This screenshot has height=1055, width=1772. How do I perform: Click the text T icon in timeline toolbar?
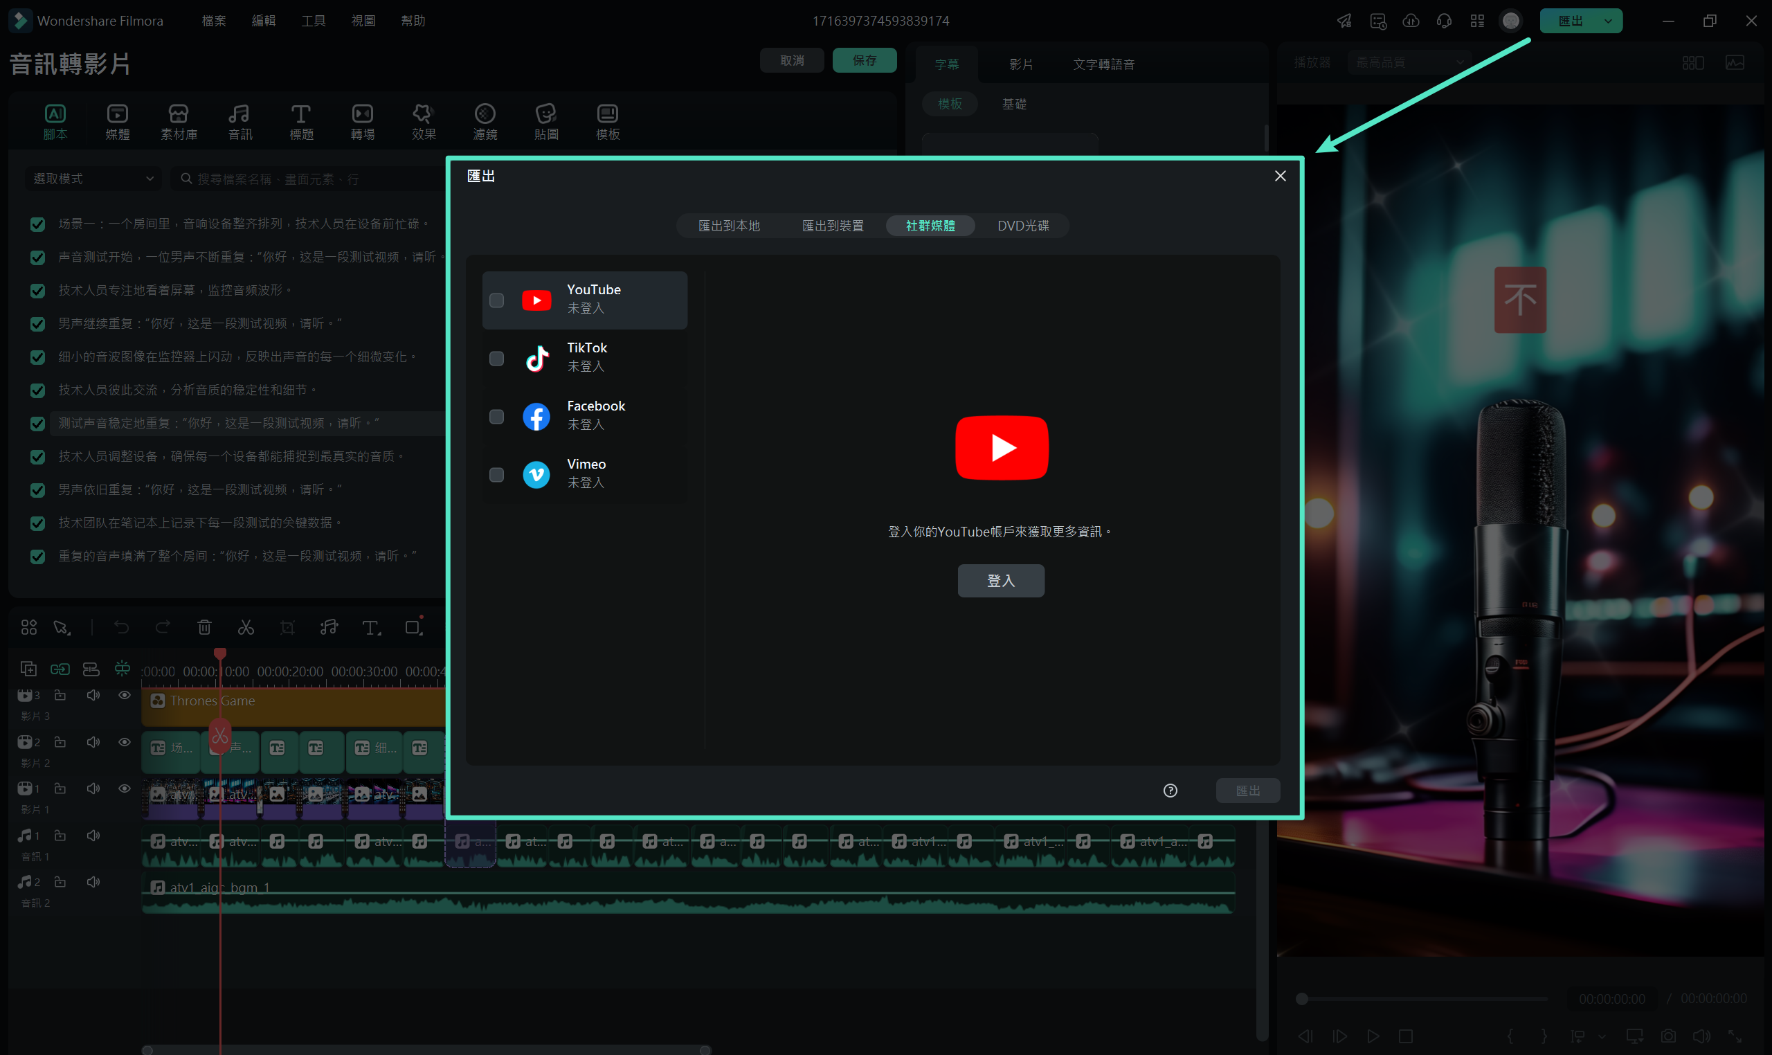[x=371, y=627]
